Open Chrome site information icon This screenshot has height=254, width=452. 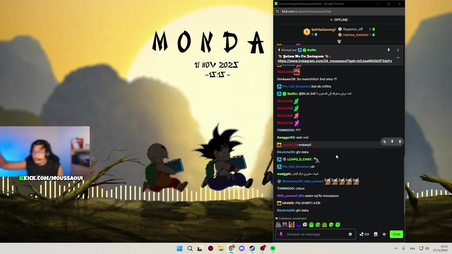click(x=277, y=11)
